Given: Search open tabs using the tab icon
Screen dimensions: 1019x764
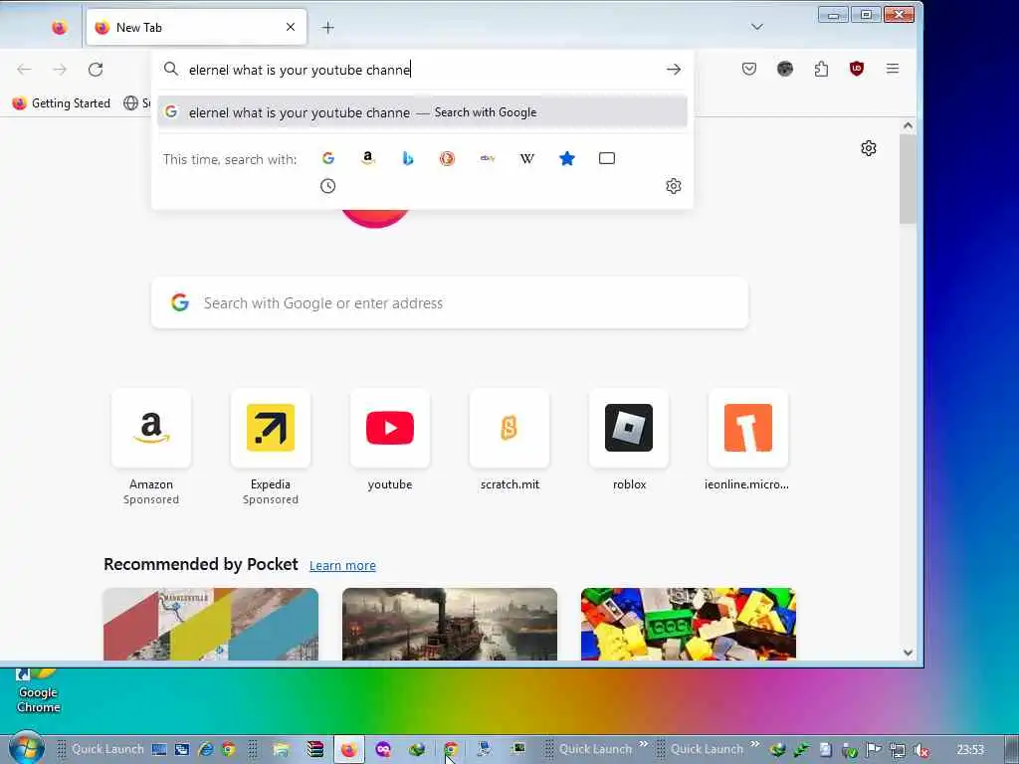Looking at the screenshot, I should pyautogui.click(x=607, y=158).
